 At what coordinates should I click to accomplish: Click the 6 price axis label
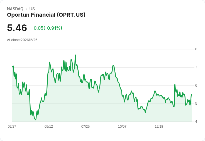[196, 85]
